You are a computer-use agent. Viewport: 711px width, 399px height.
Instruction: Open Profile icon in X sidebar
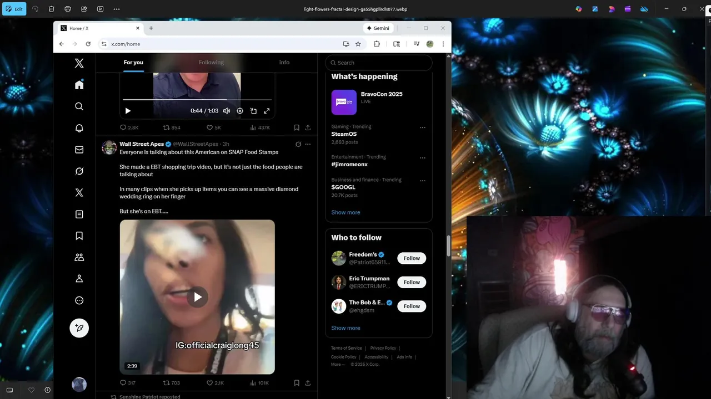[79, 279]
